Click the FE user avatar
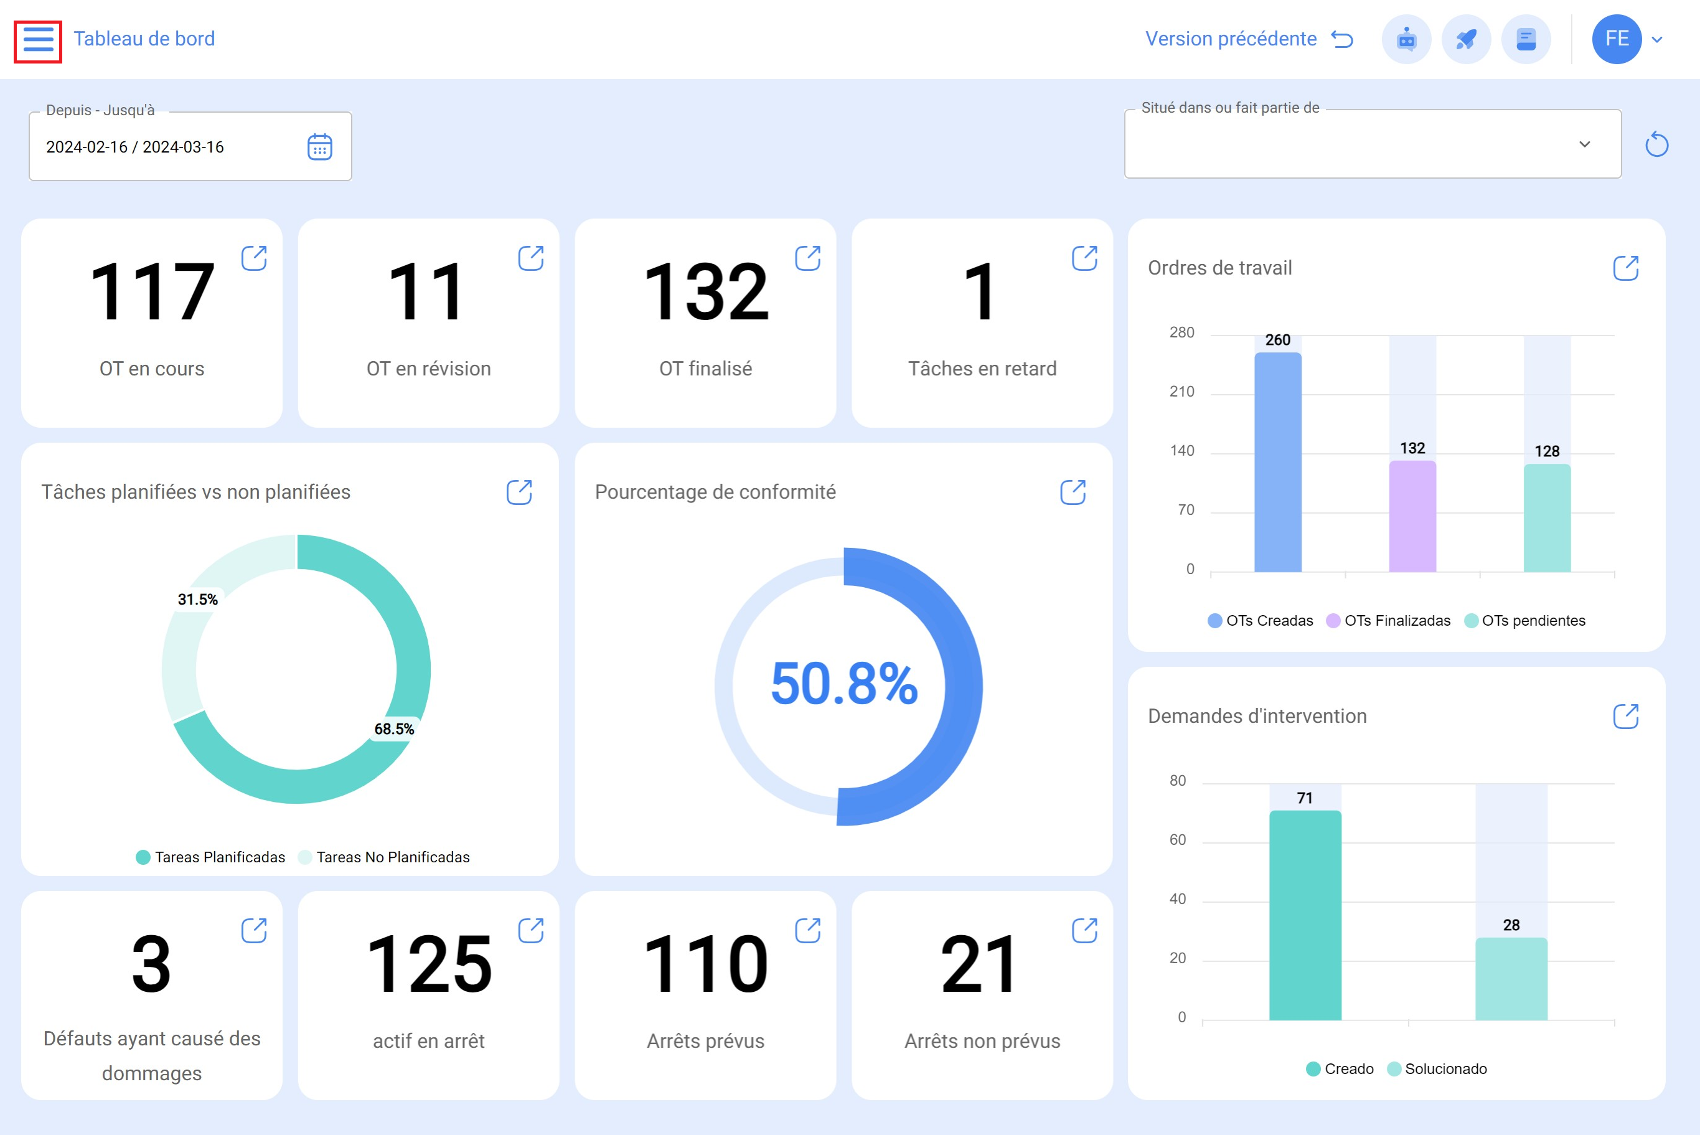 point(1616,40)
